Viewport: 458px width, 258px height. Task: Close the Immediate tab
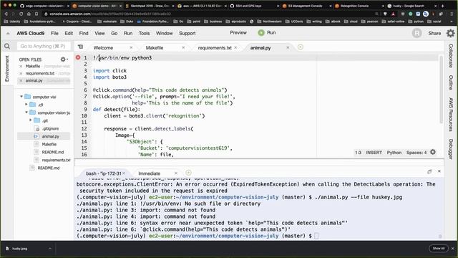176,173
